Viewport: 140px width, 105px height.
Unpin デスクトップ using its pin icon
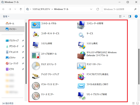[x=23, y=40]
